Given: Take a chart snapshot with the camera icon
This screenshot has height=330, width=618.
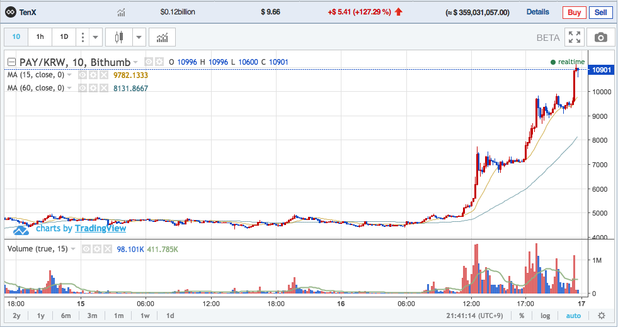Looking at the screenshot, I should coord(600,37).
